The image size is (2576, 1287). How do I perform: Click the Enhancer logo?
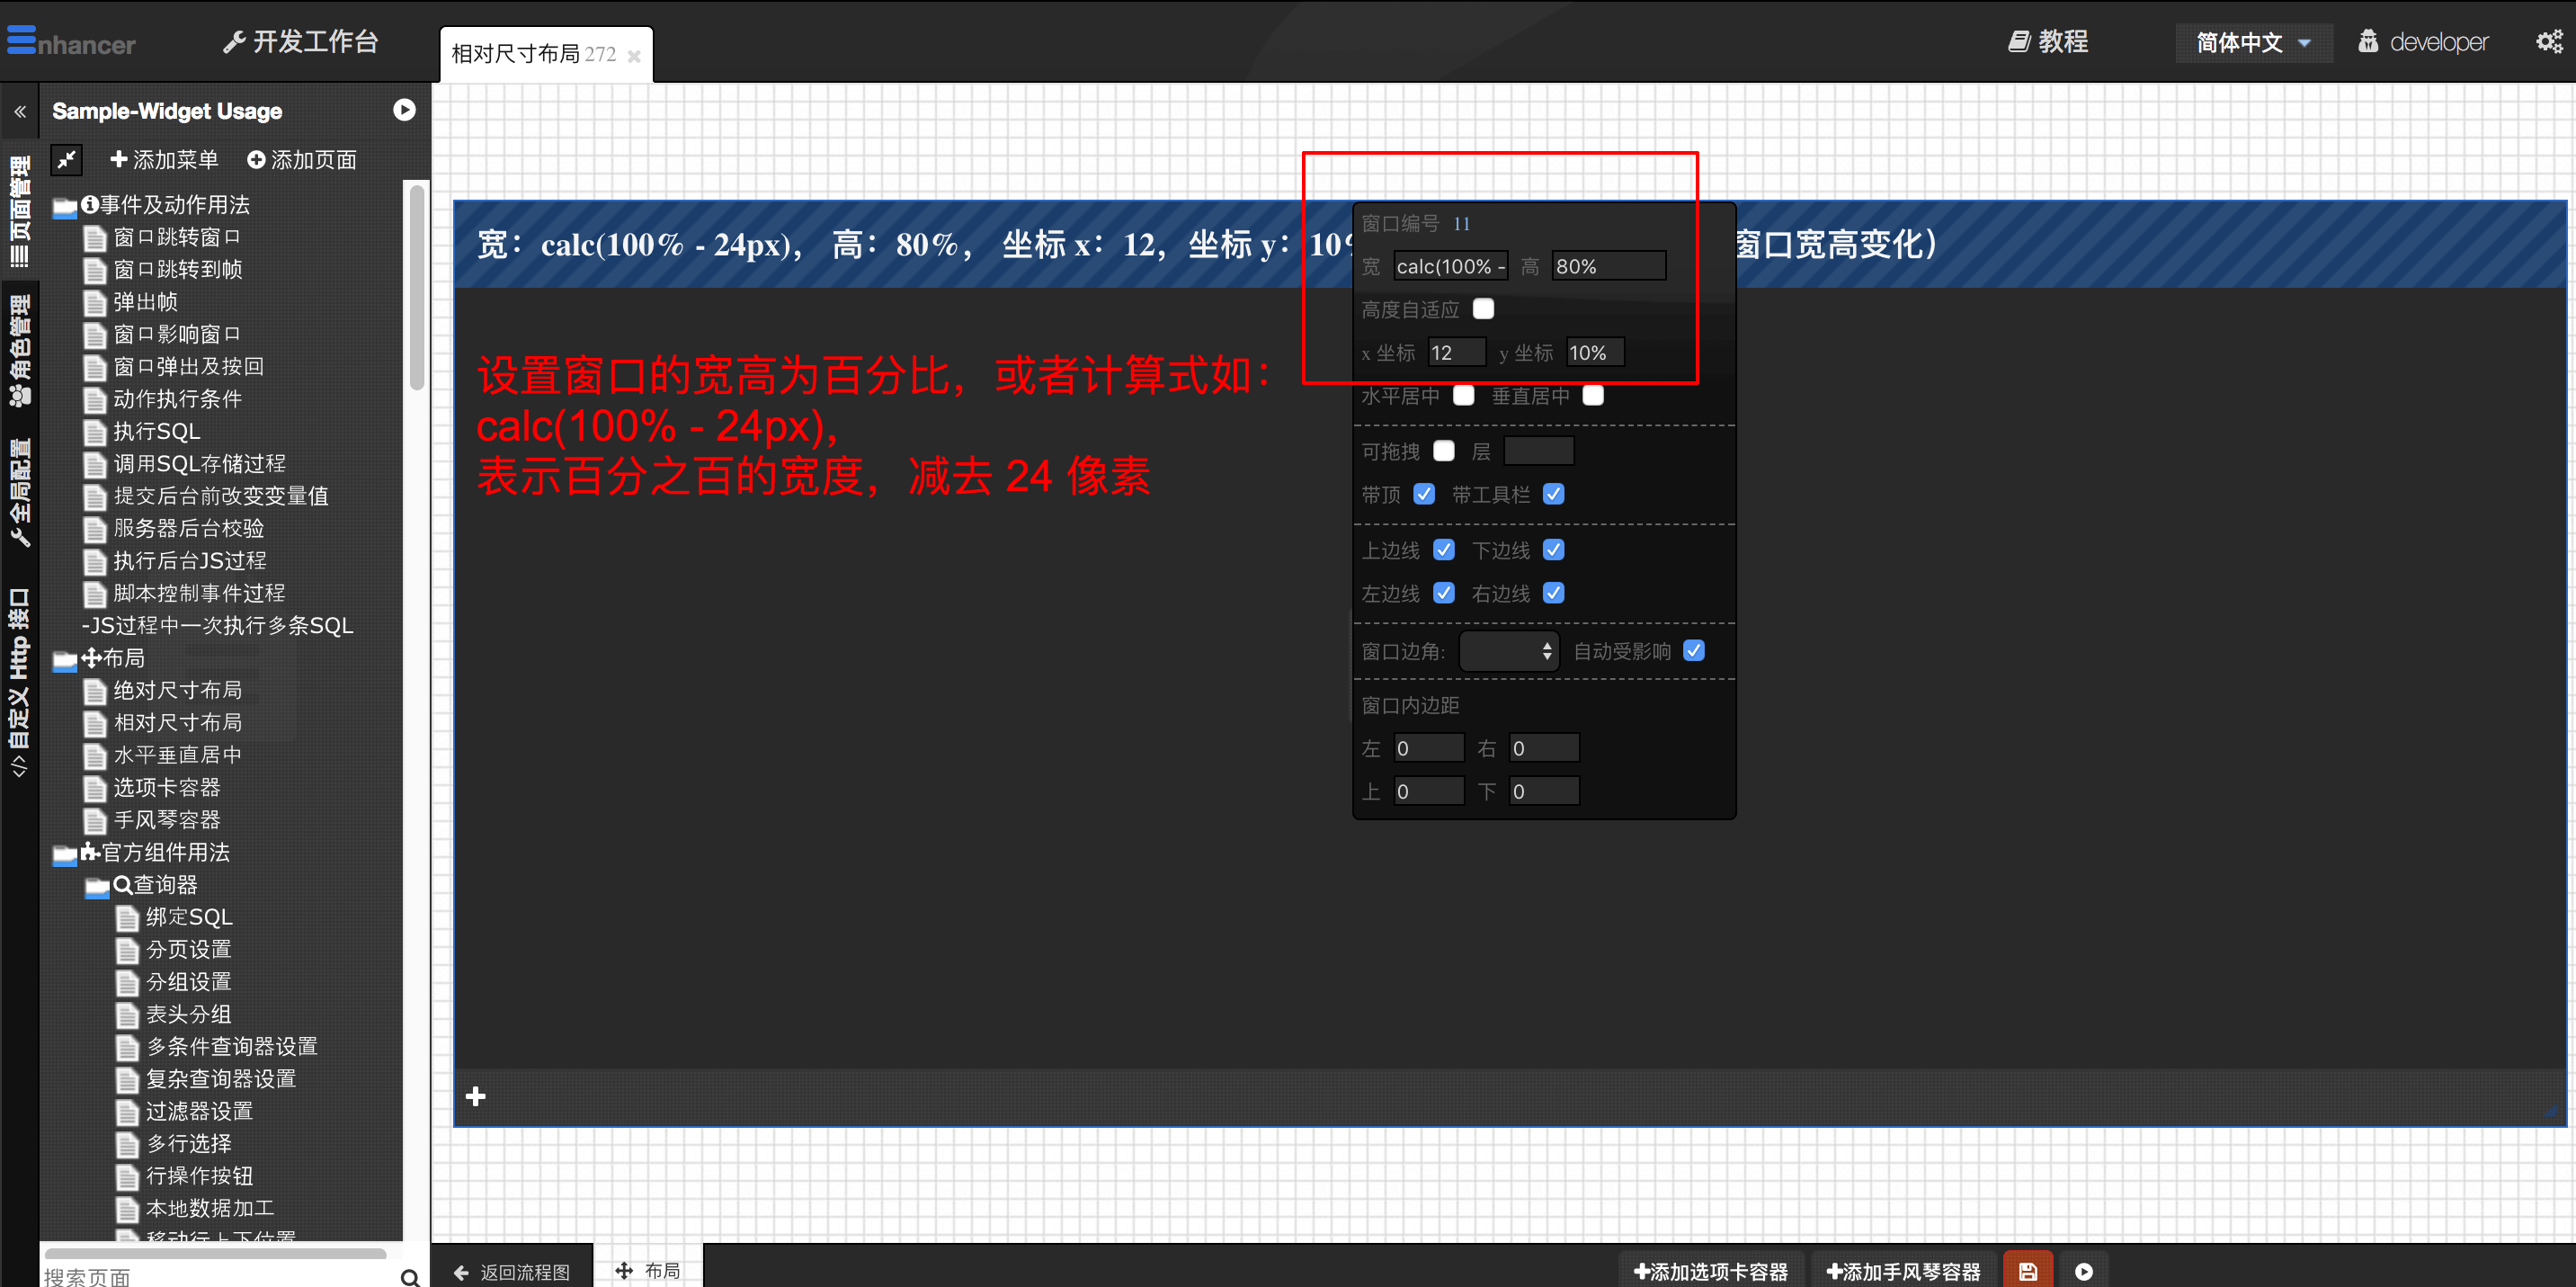[x=71, y=42]
